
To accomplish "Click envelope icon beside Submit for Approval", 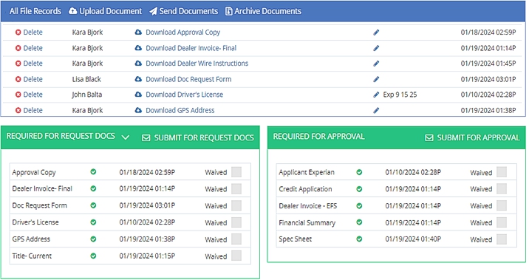I will tap(429, 137).
